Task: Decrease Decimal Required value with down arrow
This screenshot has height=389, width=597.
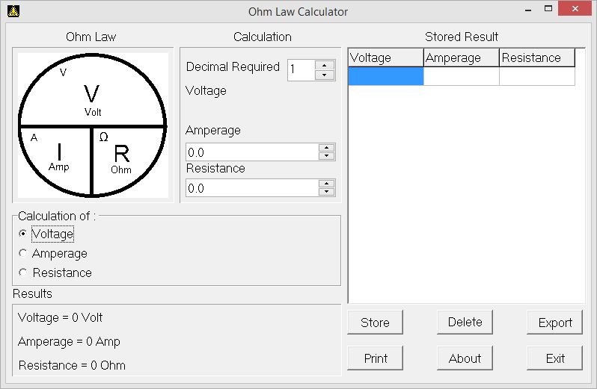Action: click(x=325, y=75)
